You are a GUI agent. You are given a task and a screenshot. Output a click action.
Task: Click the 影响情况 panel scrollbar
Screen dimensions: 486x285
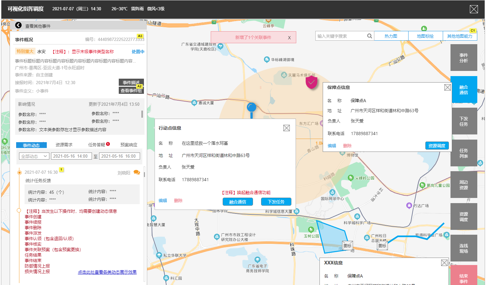coord(142,114)
